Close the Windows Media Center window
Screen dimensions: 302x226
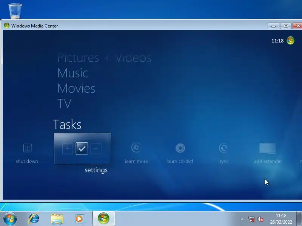[297, 26]
